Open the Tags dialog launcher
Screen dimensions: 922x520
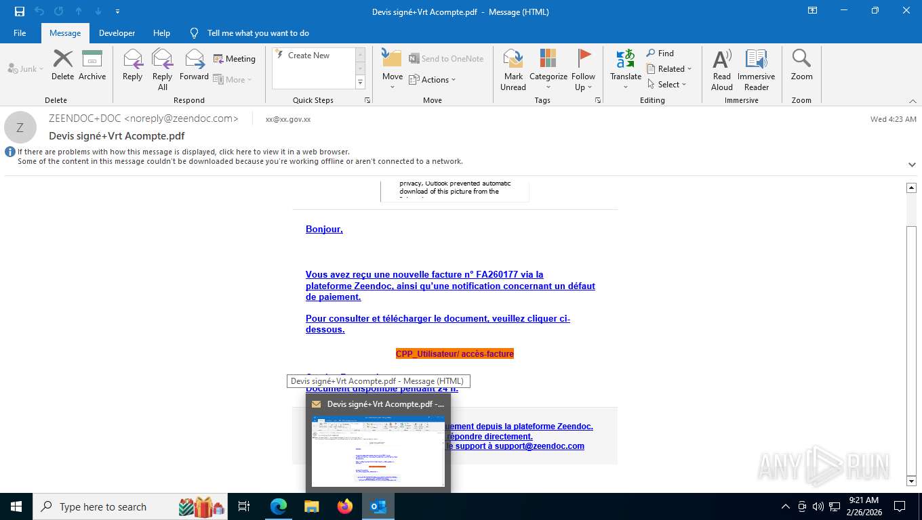pos(598,100)
